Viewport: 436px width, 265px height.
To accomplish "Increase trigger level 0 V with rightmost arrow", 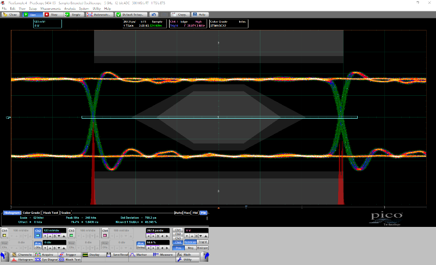I will point(205,236).
